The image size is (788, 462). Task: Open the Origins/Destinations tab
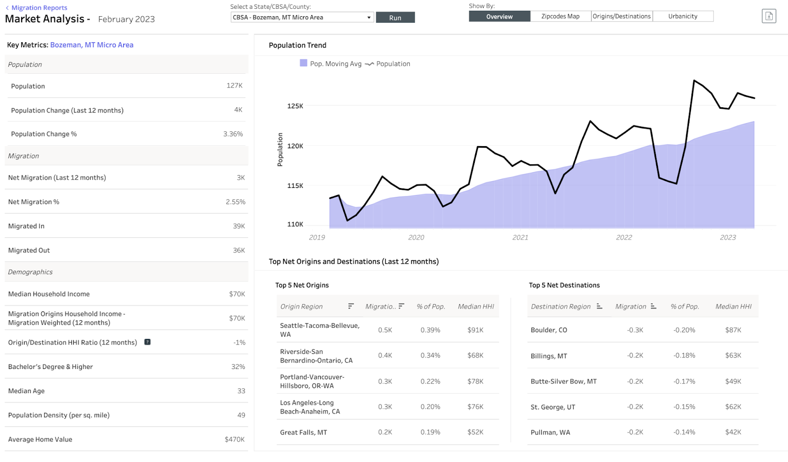pyautogui.click(x=622, y=16)
